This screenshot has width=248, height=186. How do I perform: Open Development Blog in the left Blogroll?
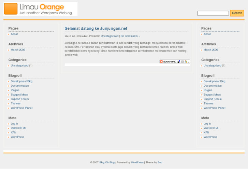click(21, 81)
